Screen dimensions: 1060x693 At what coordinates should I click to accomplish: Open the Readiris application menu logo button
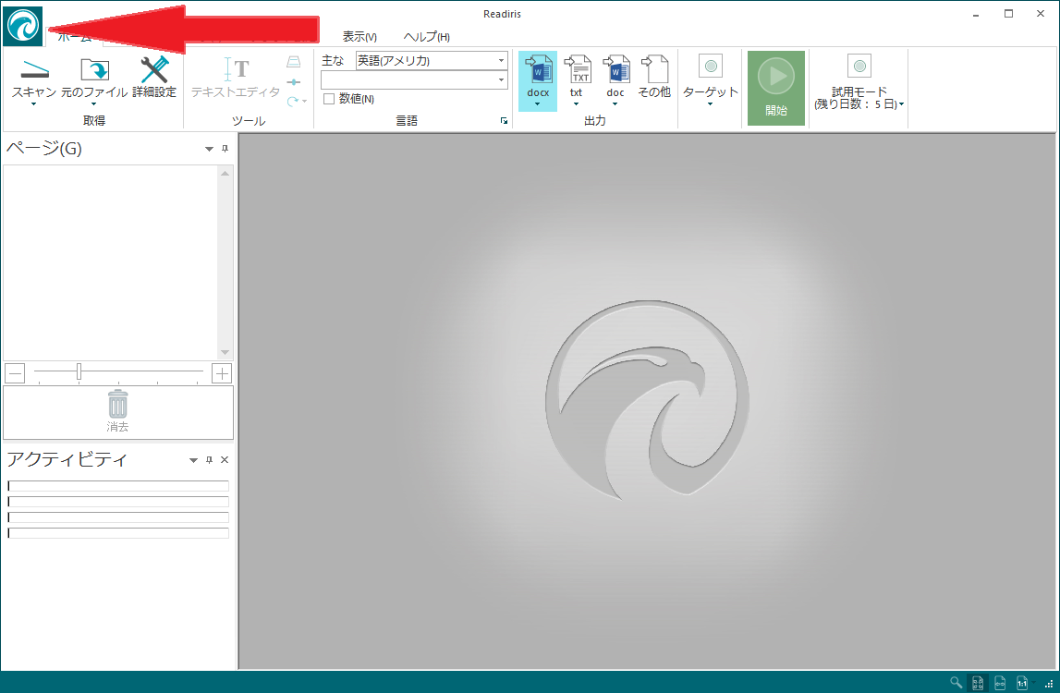coord(23,26)
